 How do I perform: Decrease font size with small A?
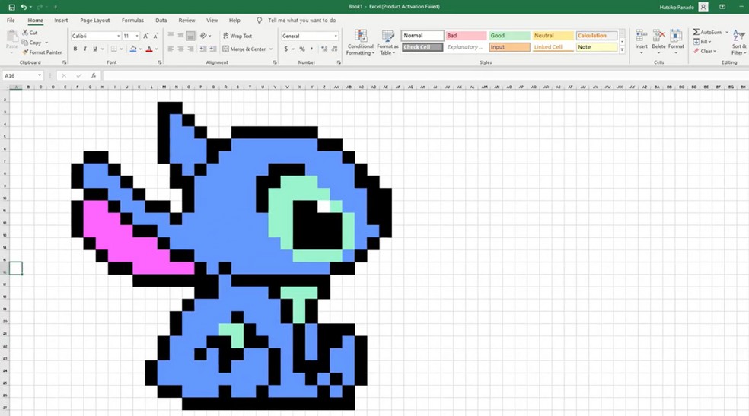[156, 36]
